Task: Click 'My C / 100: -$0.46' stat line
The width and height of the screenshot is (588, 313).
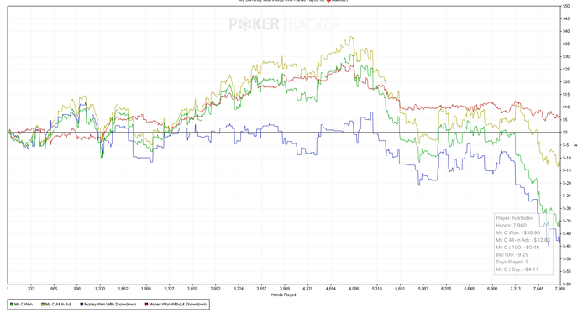Action: 517,247
